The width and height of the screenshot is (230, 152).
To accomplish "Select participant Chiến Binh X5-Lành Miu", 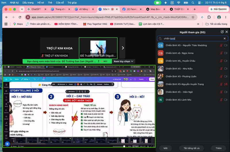I will coord(192,100).
